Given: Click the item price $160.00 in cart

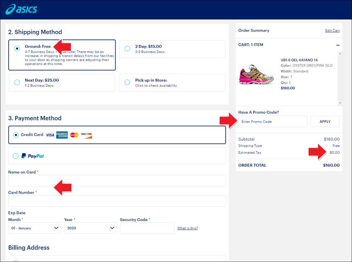Looking at the screenshot, I should pyautogui.click(x=288, y=88).
